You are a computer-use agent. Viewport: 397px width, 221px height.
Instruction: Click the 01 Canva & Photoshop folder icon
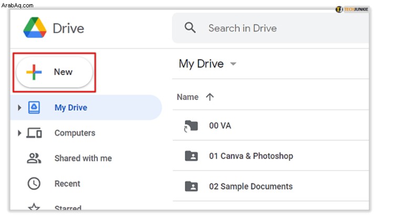191,156
